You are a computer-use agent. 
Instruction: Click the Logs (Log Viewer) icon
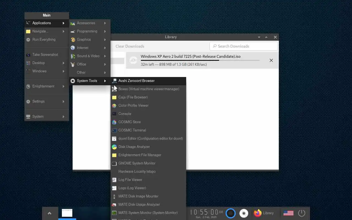(x=114, y=188)
